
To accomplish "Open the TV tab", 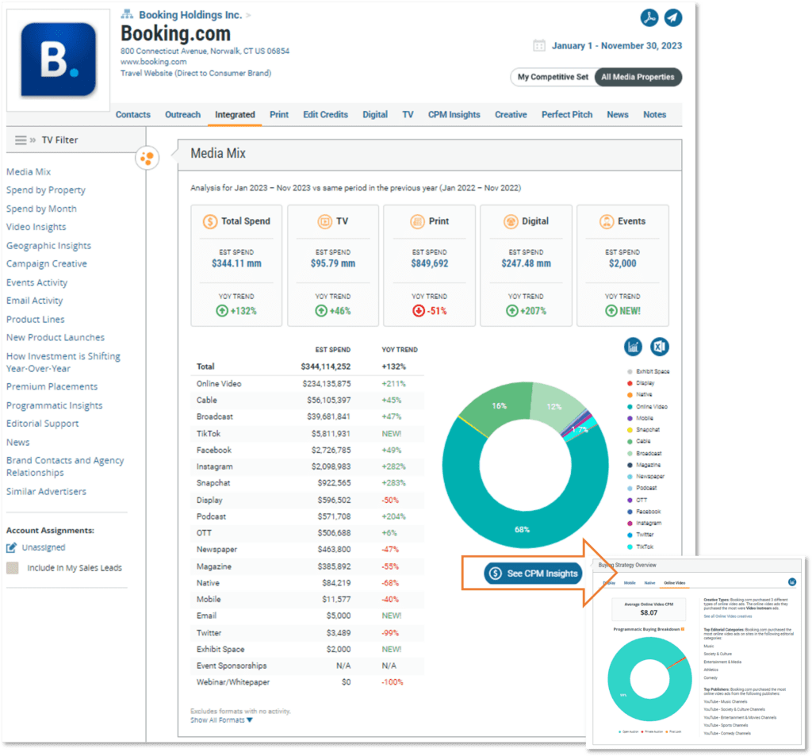I will pos(408,114).
